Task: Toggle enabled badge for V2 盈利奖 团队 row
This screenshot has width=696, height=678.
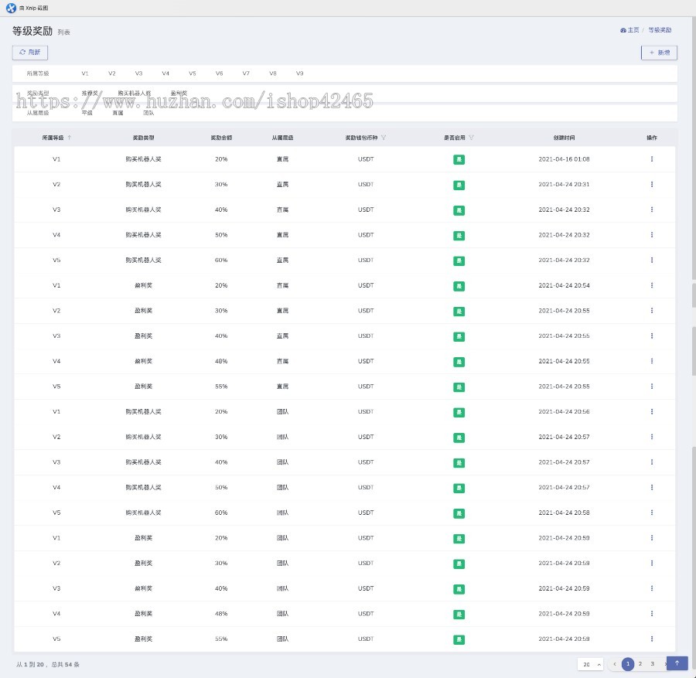Action: coord(459,564)
